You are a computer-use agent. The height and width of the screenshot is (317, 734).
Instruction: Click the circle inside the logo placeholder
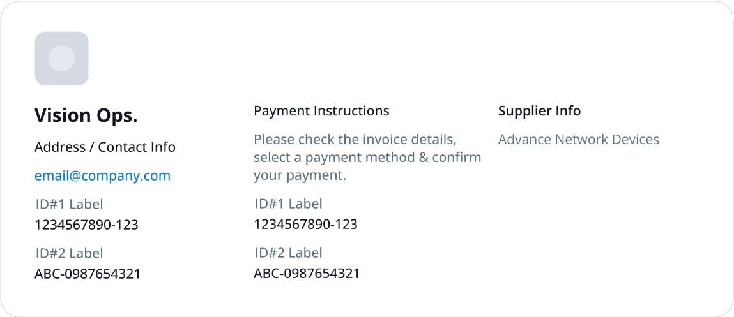click(x=62, y=59)
